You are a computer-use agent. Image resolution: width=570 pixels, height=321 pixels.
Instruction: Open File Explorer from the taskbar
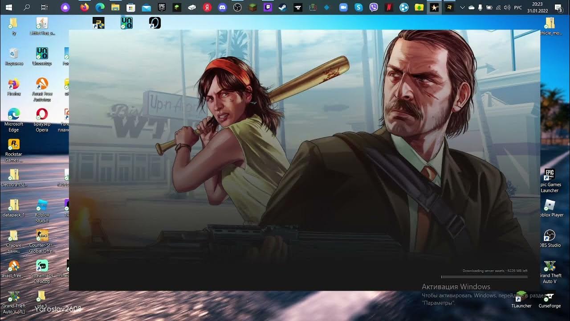(115, 7)
